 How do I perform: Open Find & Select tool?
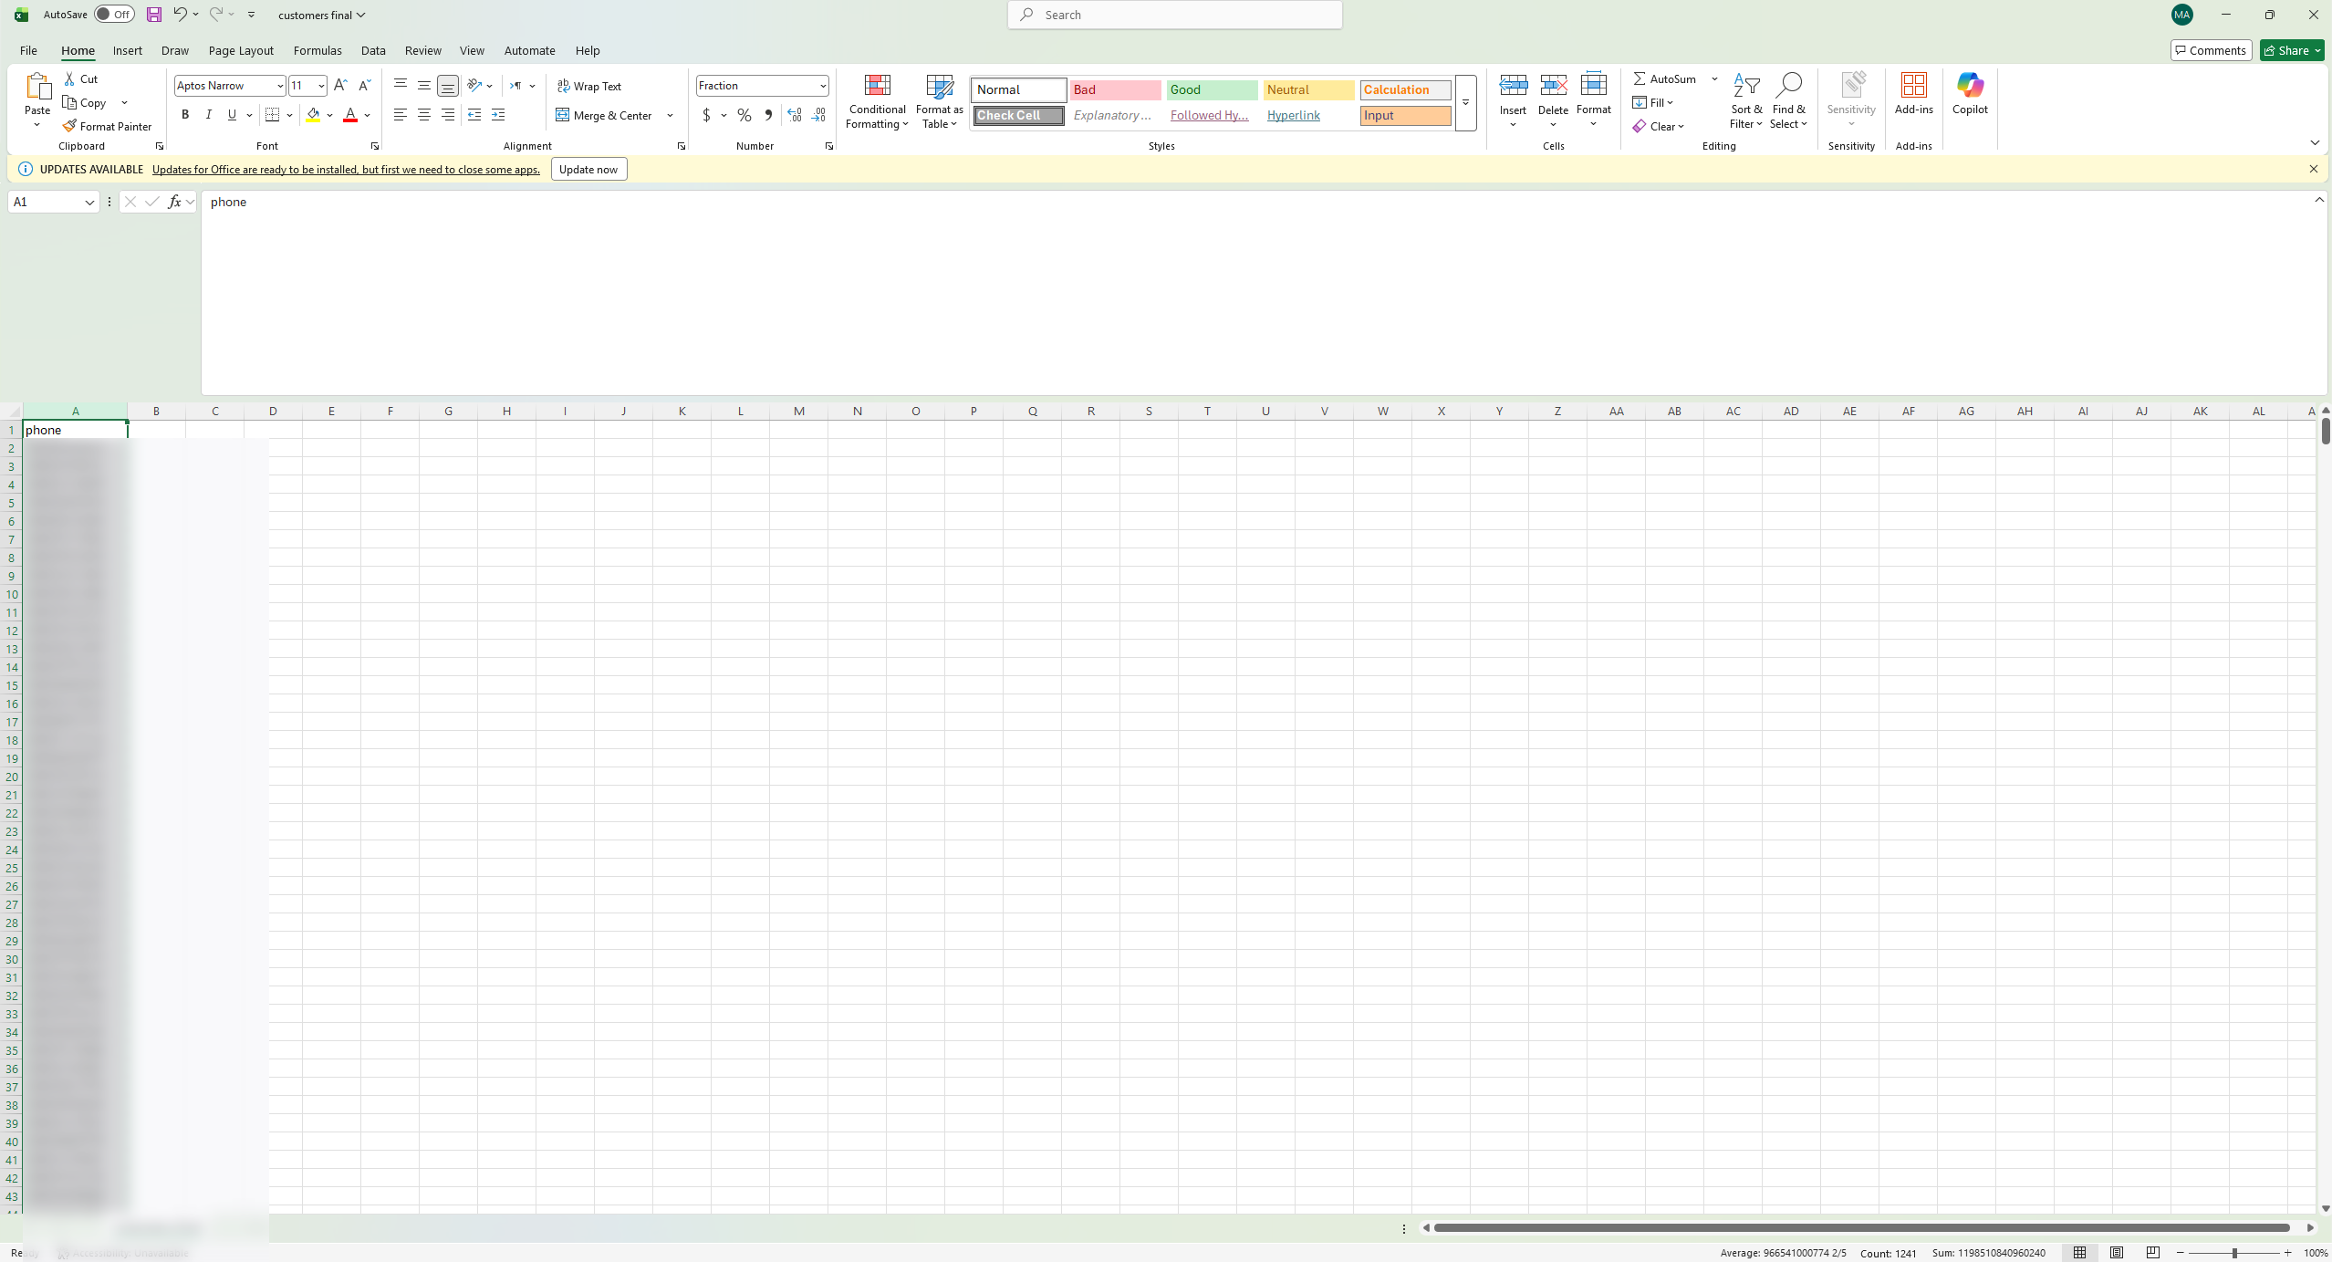(1788, 101)
